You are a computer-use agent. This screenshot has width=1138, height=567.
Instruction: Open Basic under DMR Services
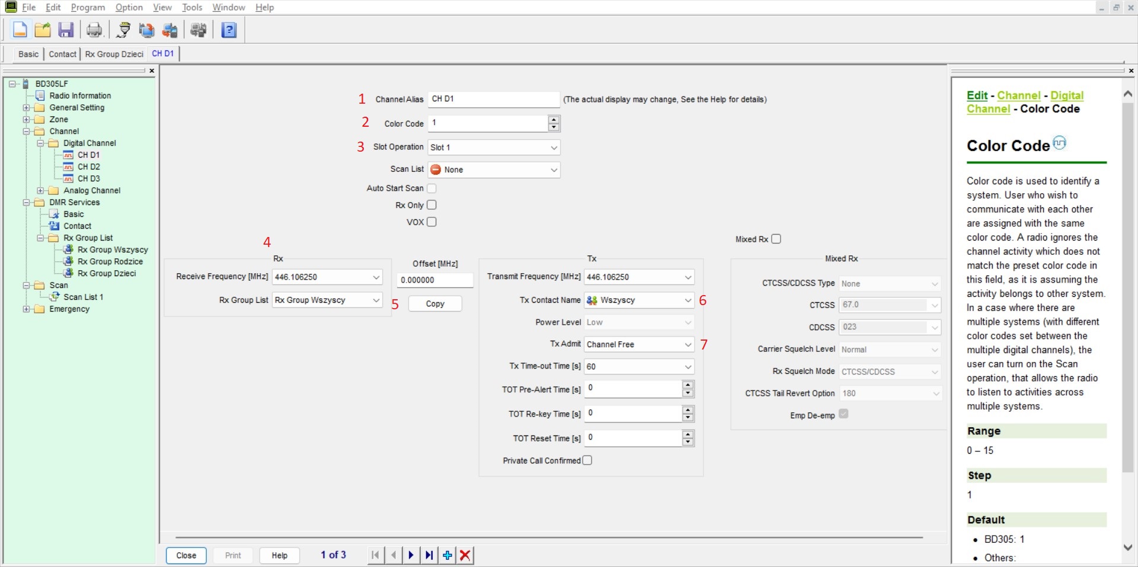click(x=73, y=214)
